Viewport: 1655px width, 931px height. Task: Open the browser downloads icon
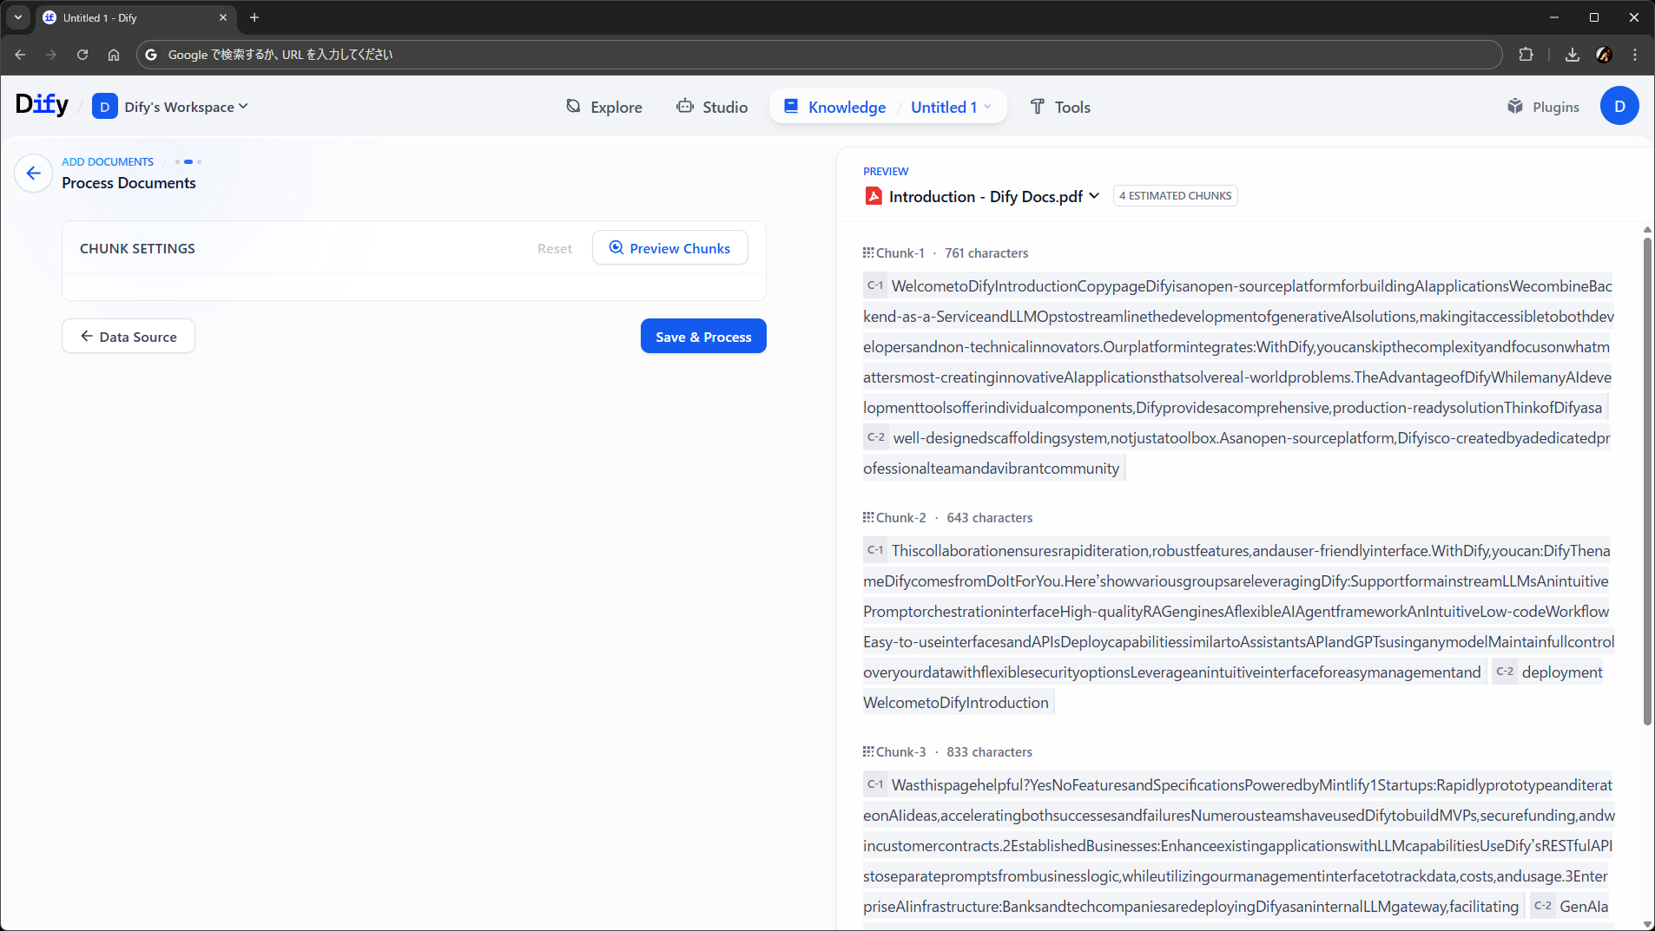pos(1572,55)
